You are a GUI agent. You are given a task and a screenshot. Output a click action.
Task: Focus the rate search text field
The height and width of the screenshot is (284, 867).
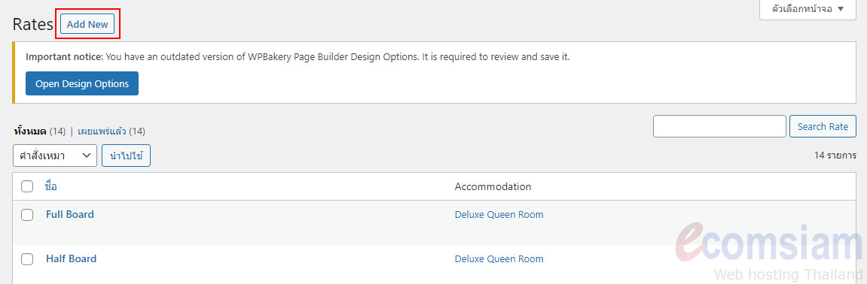pos(719,126)
